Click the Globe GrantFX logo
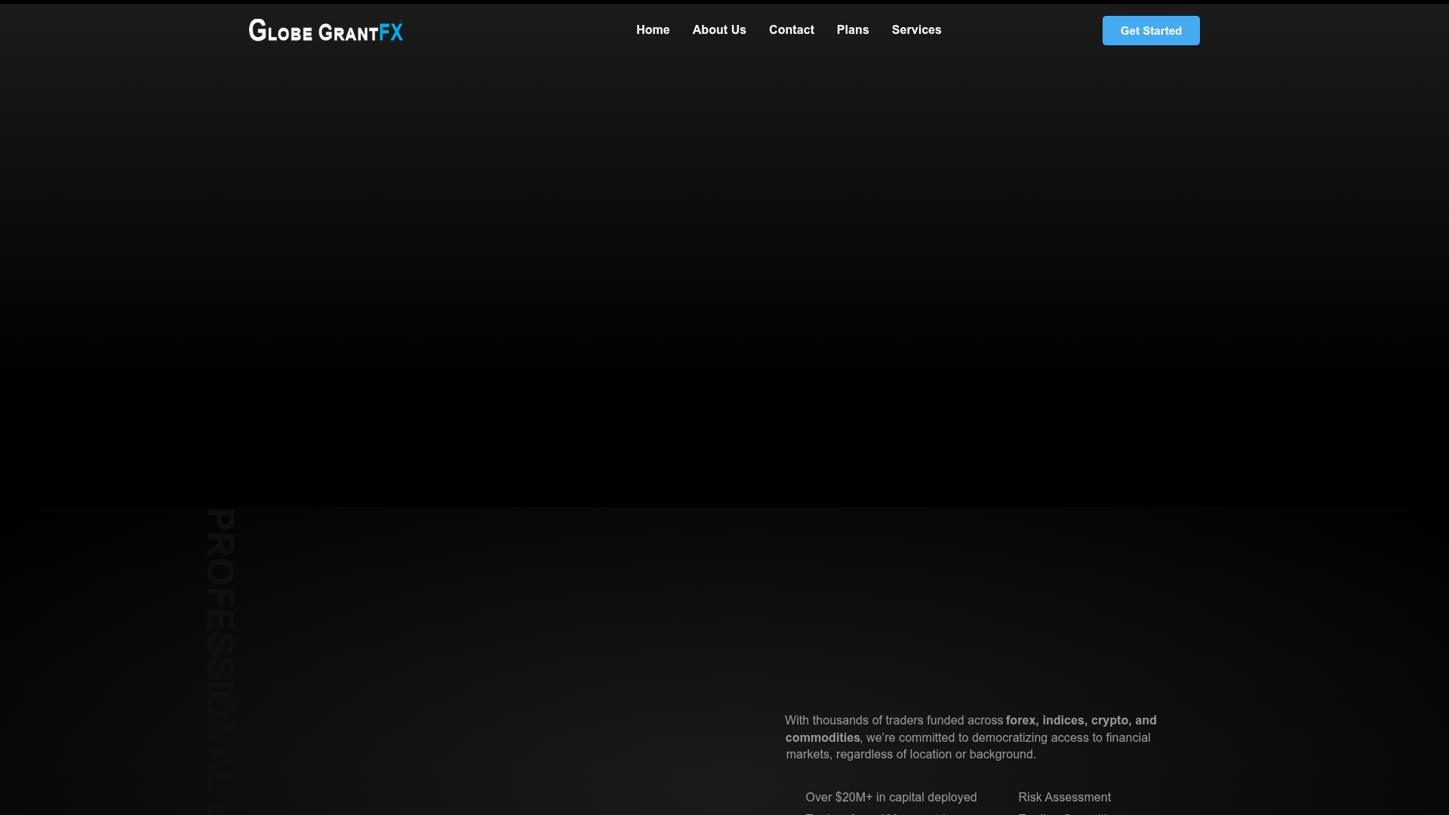 325,31
